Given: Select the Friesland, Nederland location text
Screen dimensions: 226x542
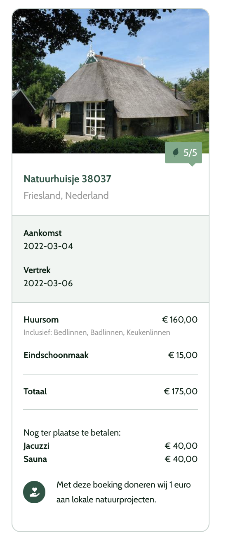Looking at the screenshot, I should (66, 196).
